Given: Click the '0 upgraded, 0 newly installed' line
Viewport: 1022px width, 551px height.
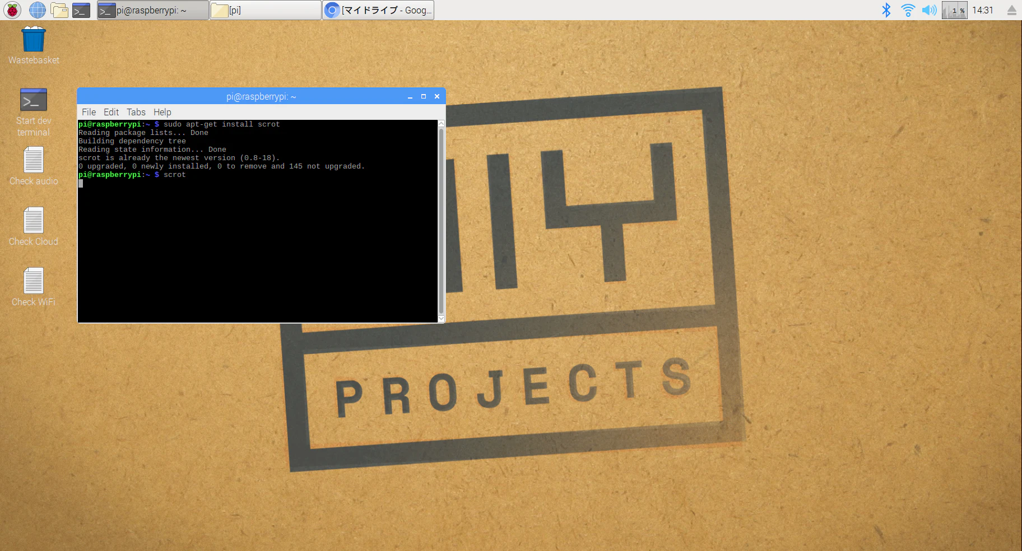Looking at the screenshot, I should 222,166.
